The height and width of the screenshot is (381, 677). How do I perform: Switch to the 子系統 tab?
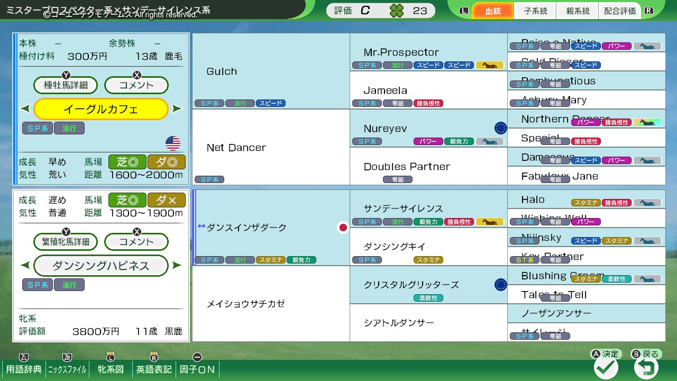coord(535,11)
